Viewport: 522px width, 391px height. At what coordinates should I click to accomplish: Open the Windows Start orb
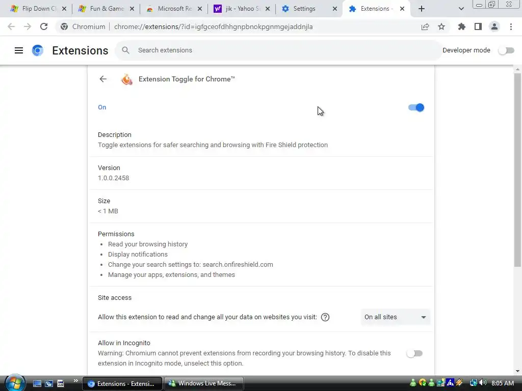coord(15,383)
